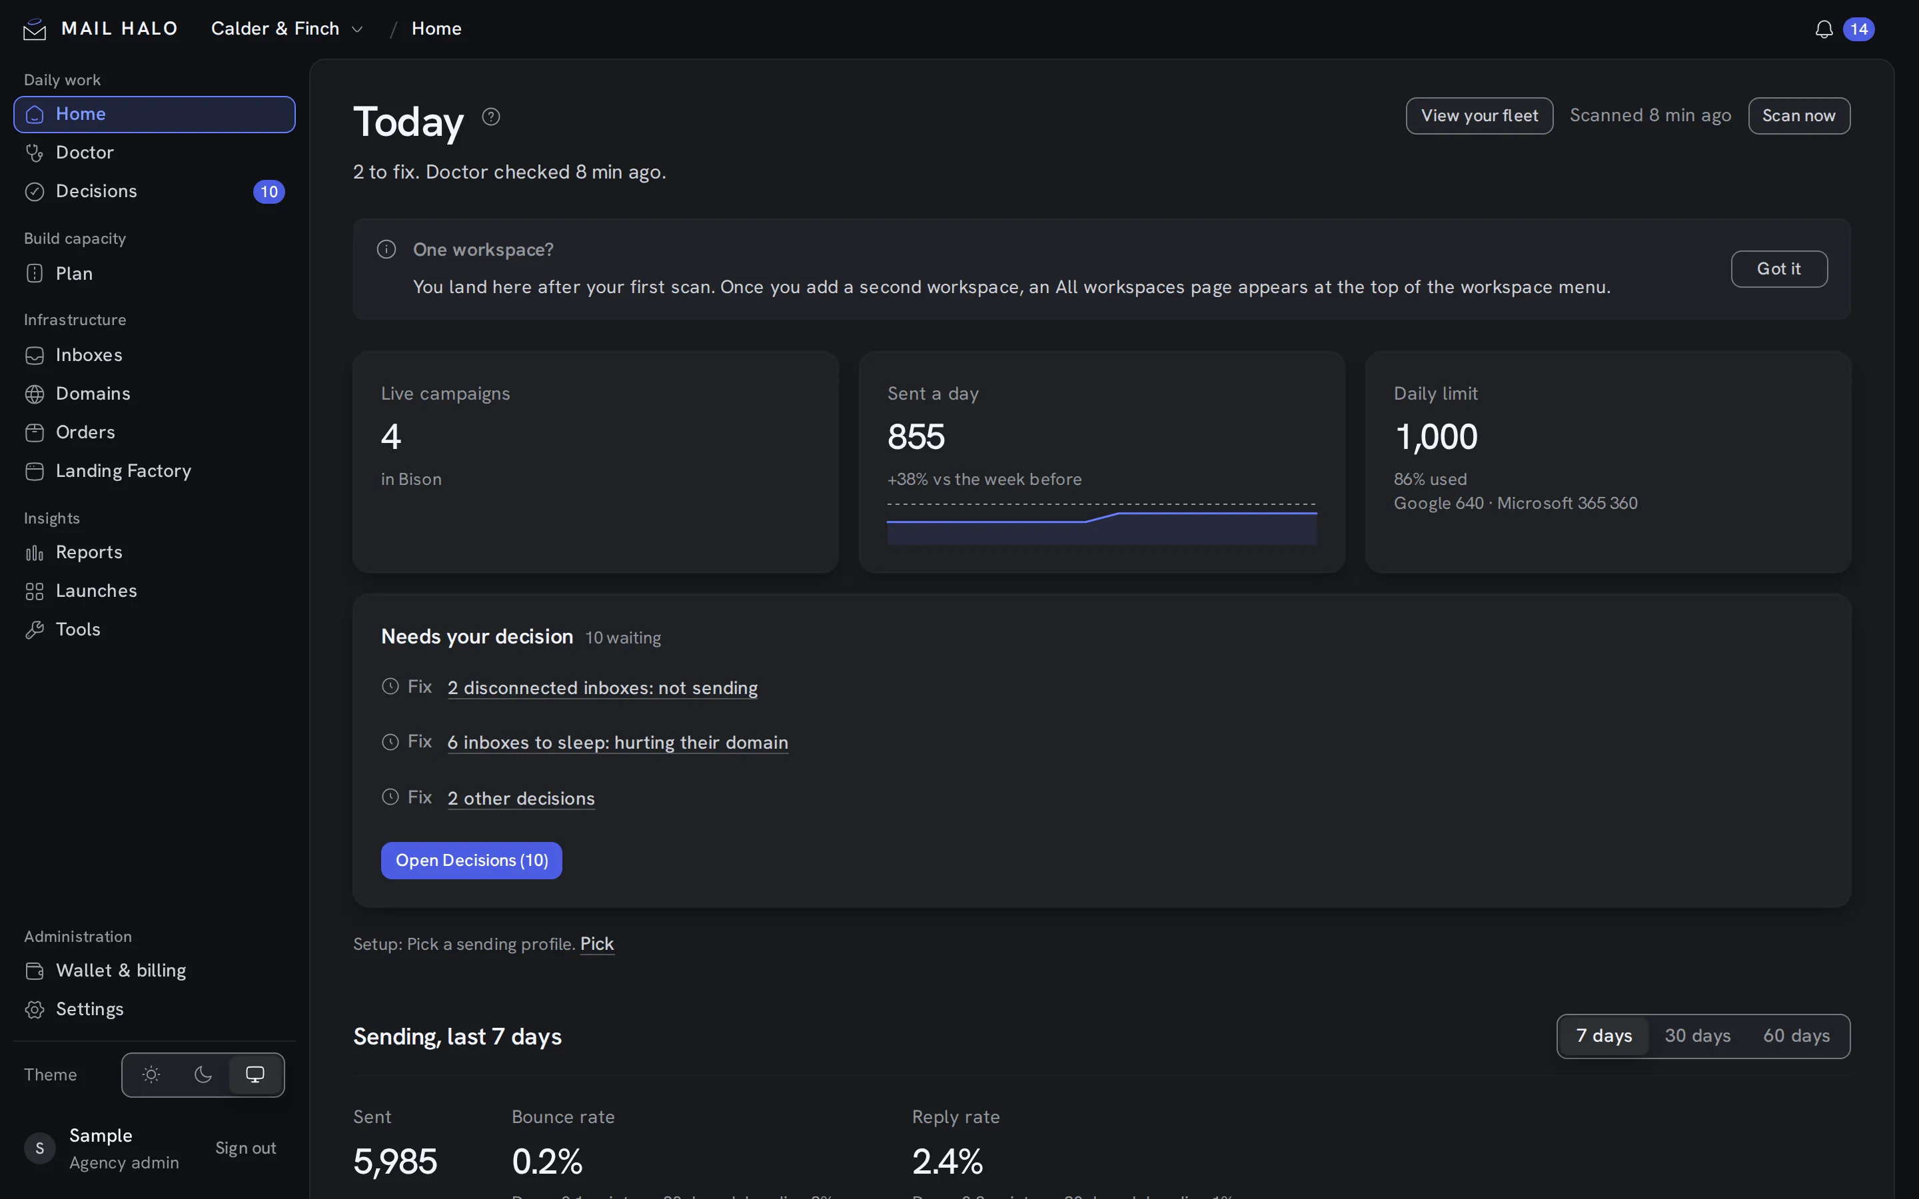Dismiss banner with Got it
Image resolution: width=1919 pixels, height=1199 pixels.
click(x=1778, y=269)
